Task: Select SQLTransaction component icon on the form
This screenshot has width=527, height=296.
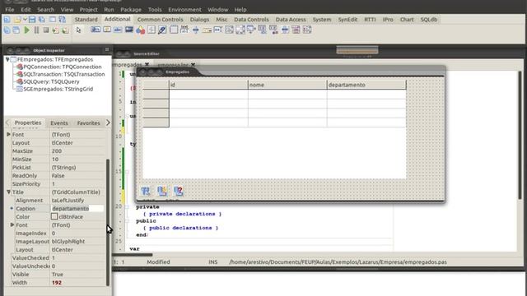Action: [x=162, y=192]
